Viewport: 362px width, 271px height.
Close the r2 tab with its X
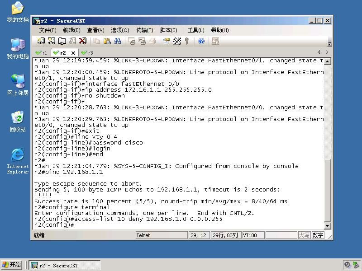click(73, 53)
